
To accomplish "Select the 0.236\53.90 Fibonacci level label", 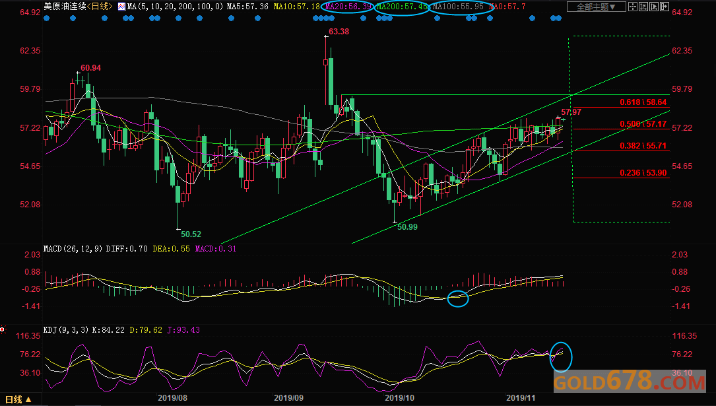I will [x=643, y=173].
